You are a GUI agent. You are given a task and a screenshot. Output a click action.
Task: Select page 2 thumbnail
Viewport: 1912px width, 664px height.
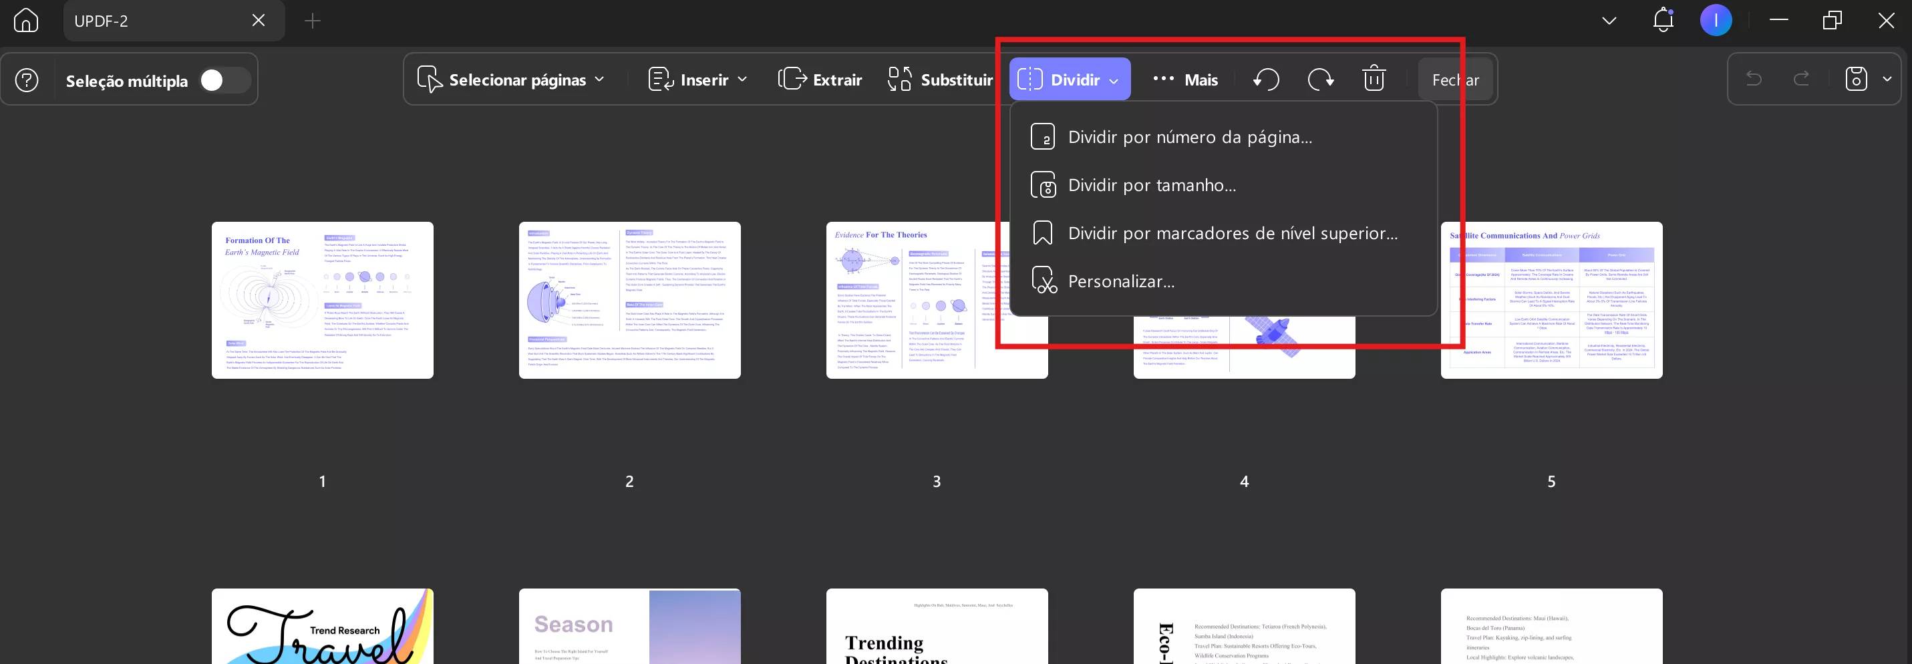[x=629, y=300]
